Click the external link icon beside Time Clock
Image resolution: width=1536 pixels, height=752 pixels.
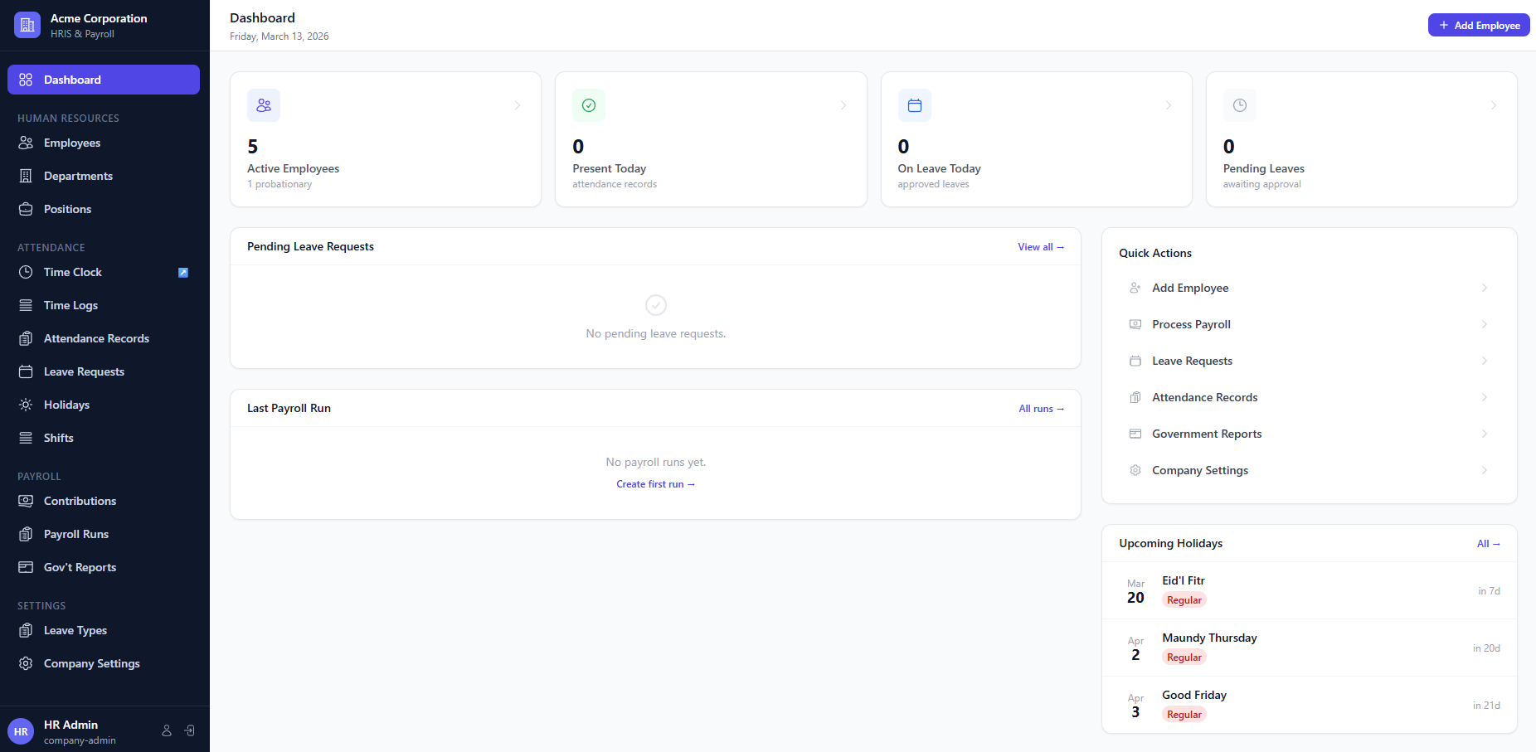(x=183, y=273)
